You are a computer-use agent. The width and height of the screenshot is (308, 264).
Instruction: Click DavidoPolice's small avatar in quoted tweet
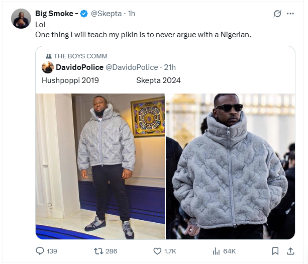[47, 68]
